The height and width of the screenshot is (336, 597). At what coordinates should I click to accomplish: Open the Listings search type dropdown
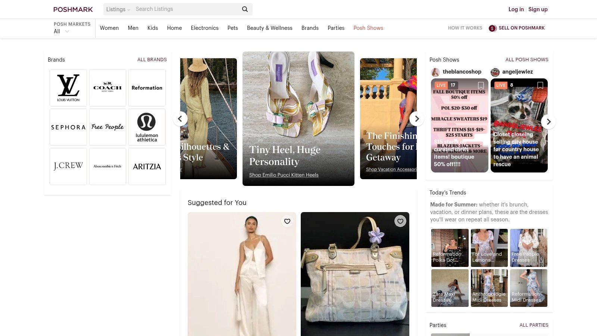[118, 9]
